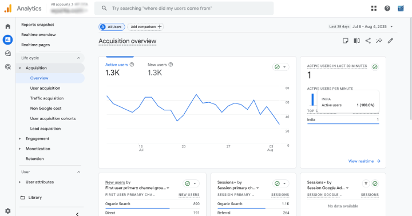The width and height of the screenshot is (412, 216).
Task: Collapse the Life cycle section
Action: click(x=78, y=58)
